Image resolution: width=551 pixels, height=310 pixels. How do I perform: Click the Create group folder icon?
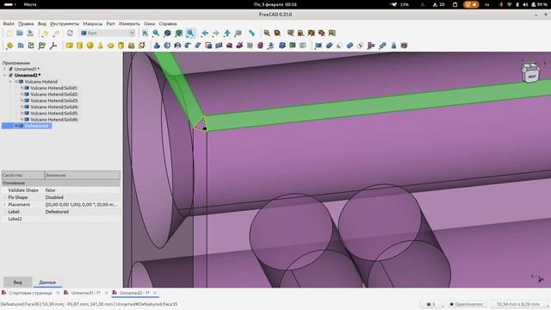[x=21, y=46]
